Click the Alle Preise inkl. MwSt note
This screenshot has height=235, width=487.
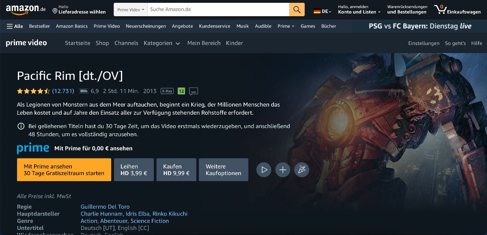44,196
